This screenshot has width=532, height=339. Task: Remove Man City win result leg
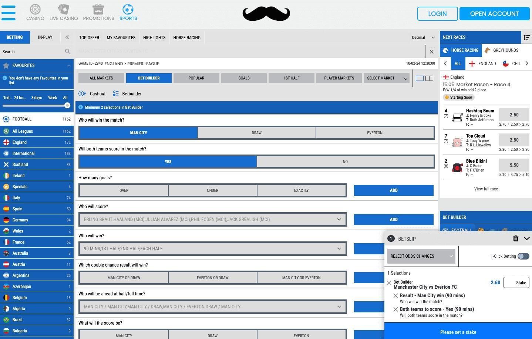pyautogui.click(x=395, y=296)
